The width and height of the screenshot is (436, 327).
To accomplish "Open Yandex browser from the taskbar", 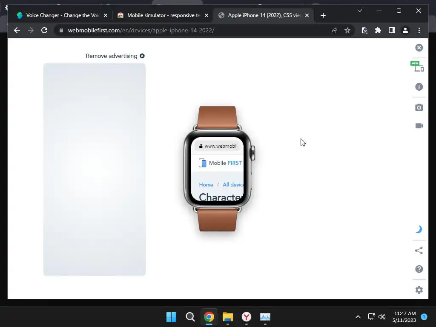I will tap(247, 317).
